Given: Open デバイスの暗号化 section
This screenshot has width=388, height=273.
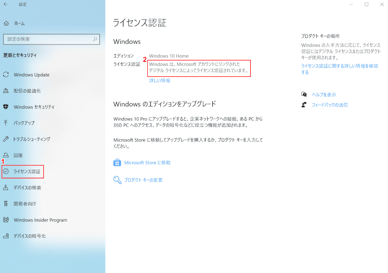Looking at the screenshot, I should pyautogui.click(x=29, y=236).
